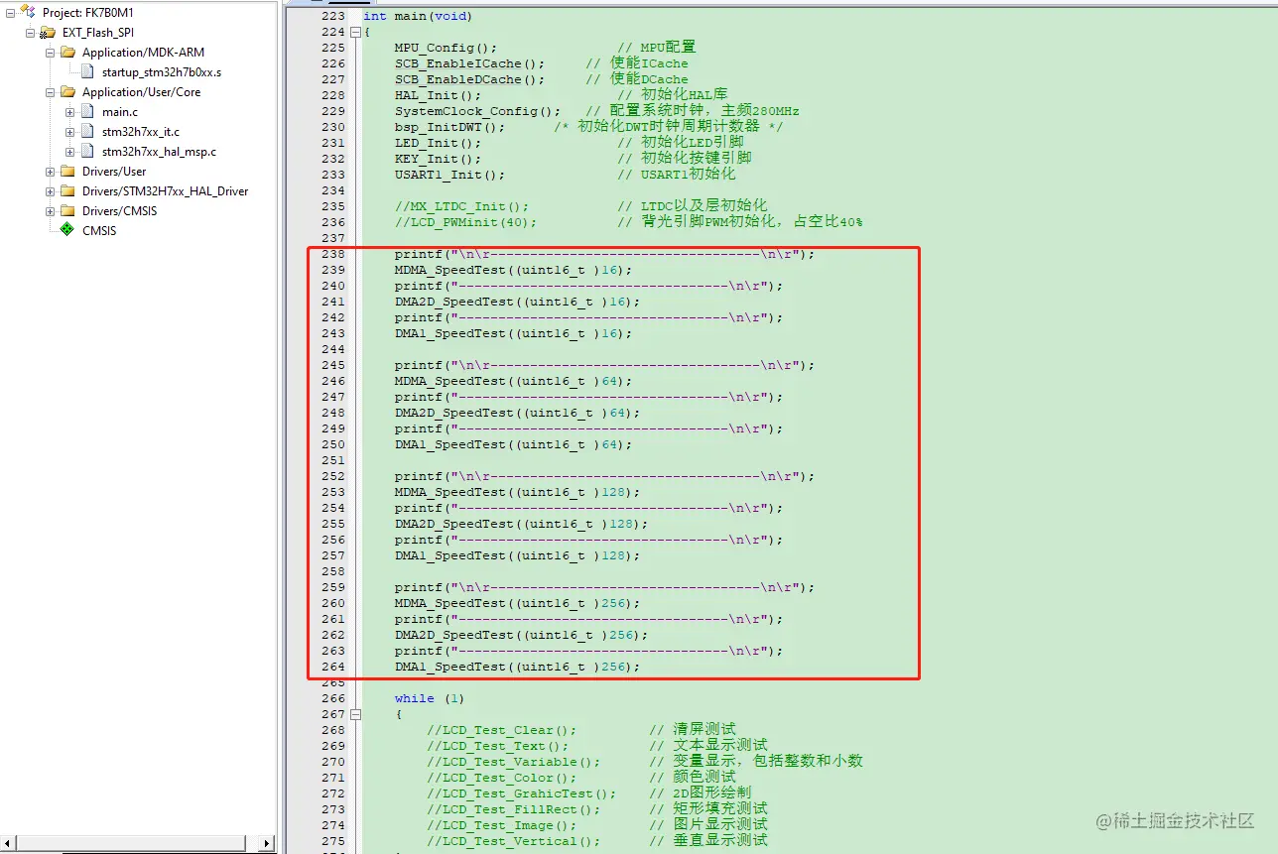Image resolution: width=1278 pixels, height=854 pixels.
Task: Click the Drivers/User folder icon
Action: click(x=67, y=171)
